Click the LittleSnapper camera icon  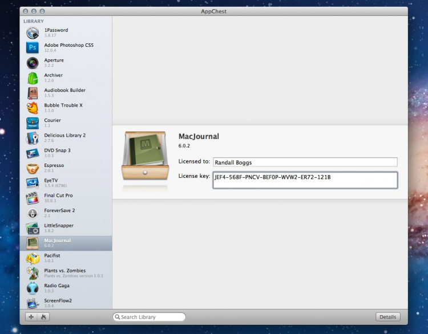[33, 228]
